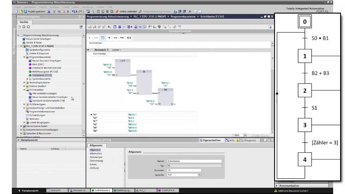Select Zeitstempel in properties list

pyautogui.click(x=96, y=157)
